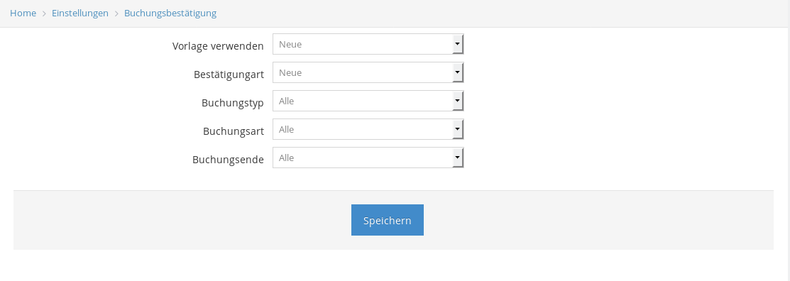Click the Buchungstyp label
This screenshot has height=281, width=790.
(x=233, y=103)
